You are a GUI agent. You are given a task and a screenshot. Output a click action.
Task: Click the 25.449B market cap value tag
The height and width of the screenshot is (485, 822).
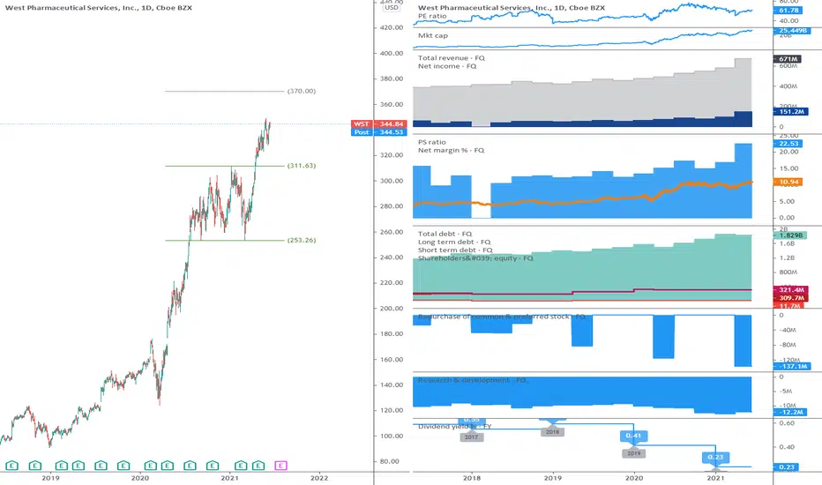coord(792,31)
